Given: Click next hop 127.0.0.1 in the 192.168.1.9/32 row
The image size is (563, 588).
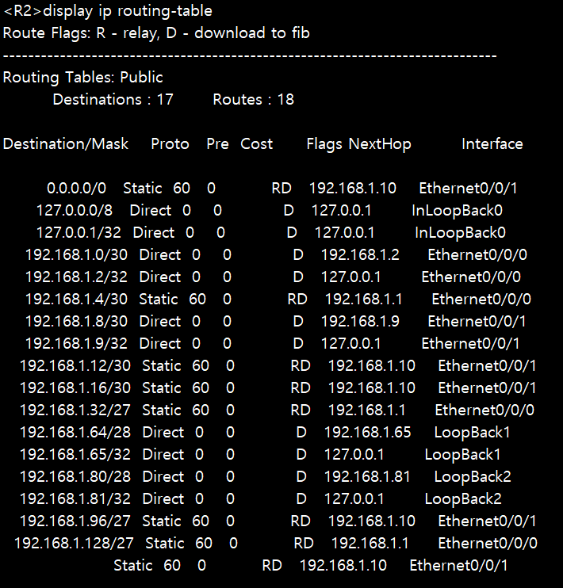Looking at the screenshot, I should tap(351, 343).
